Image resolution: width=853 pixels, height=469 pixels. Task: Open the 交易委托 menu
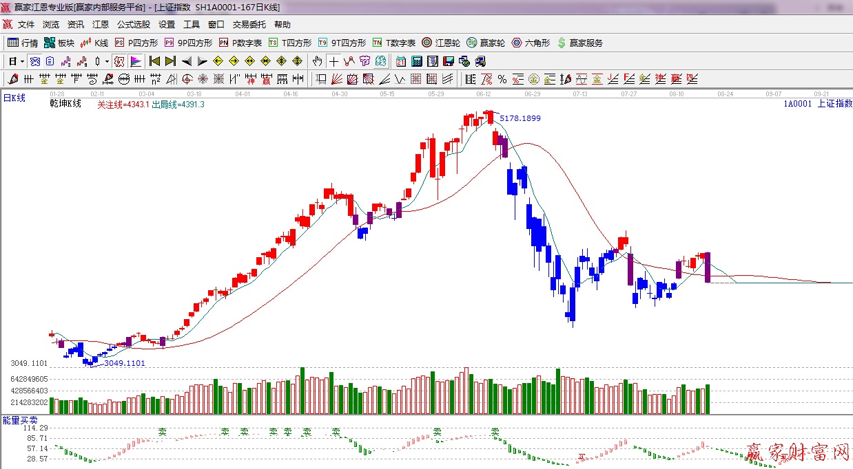[x=249, y=25]
